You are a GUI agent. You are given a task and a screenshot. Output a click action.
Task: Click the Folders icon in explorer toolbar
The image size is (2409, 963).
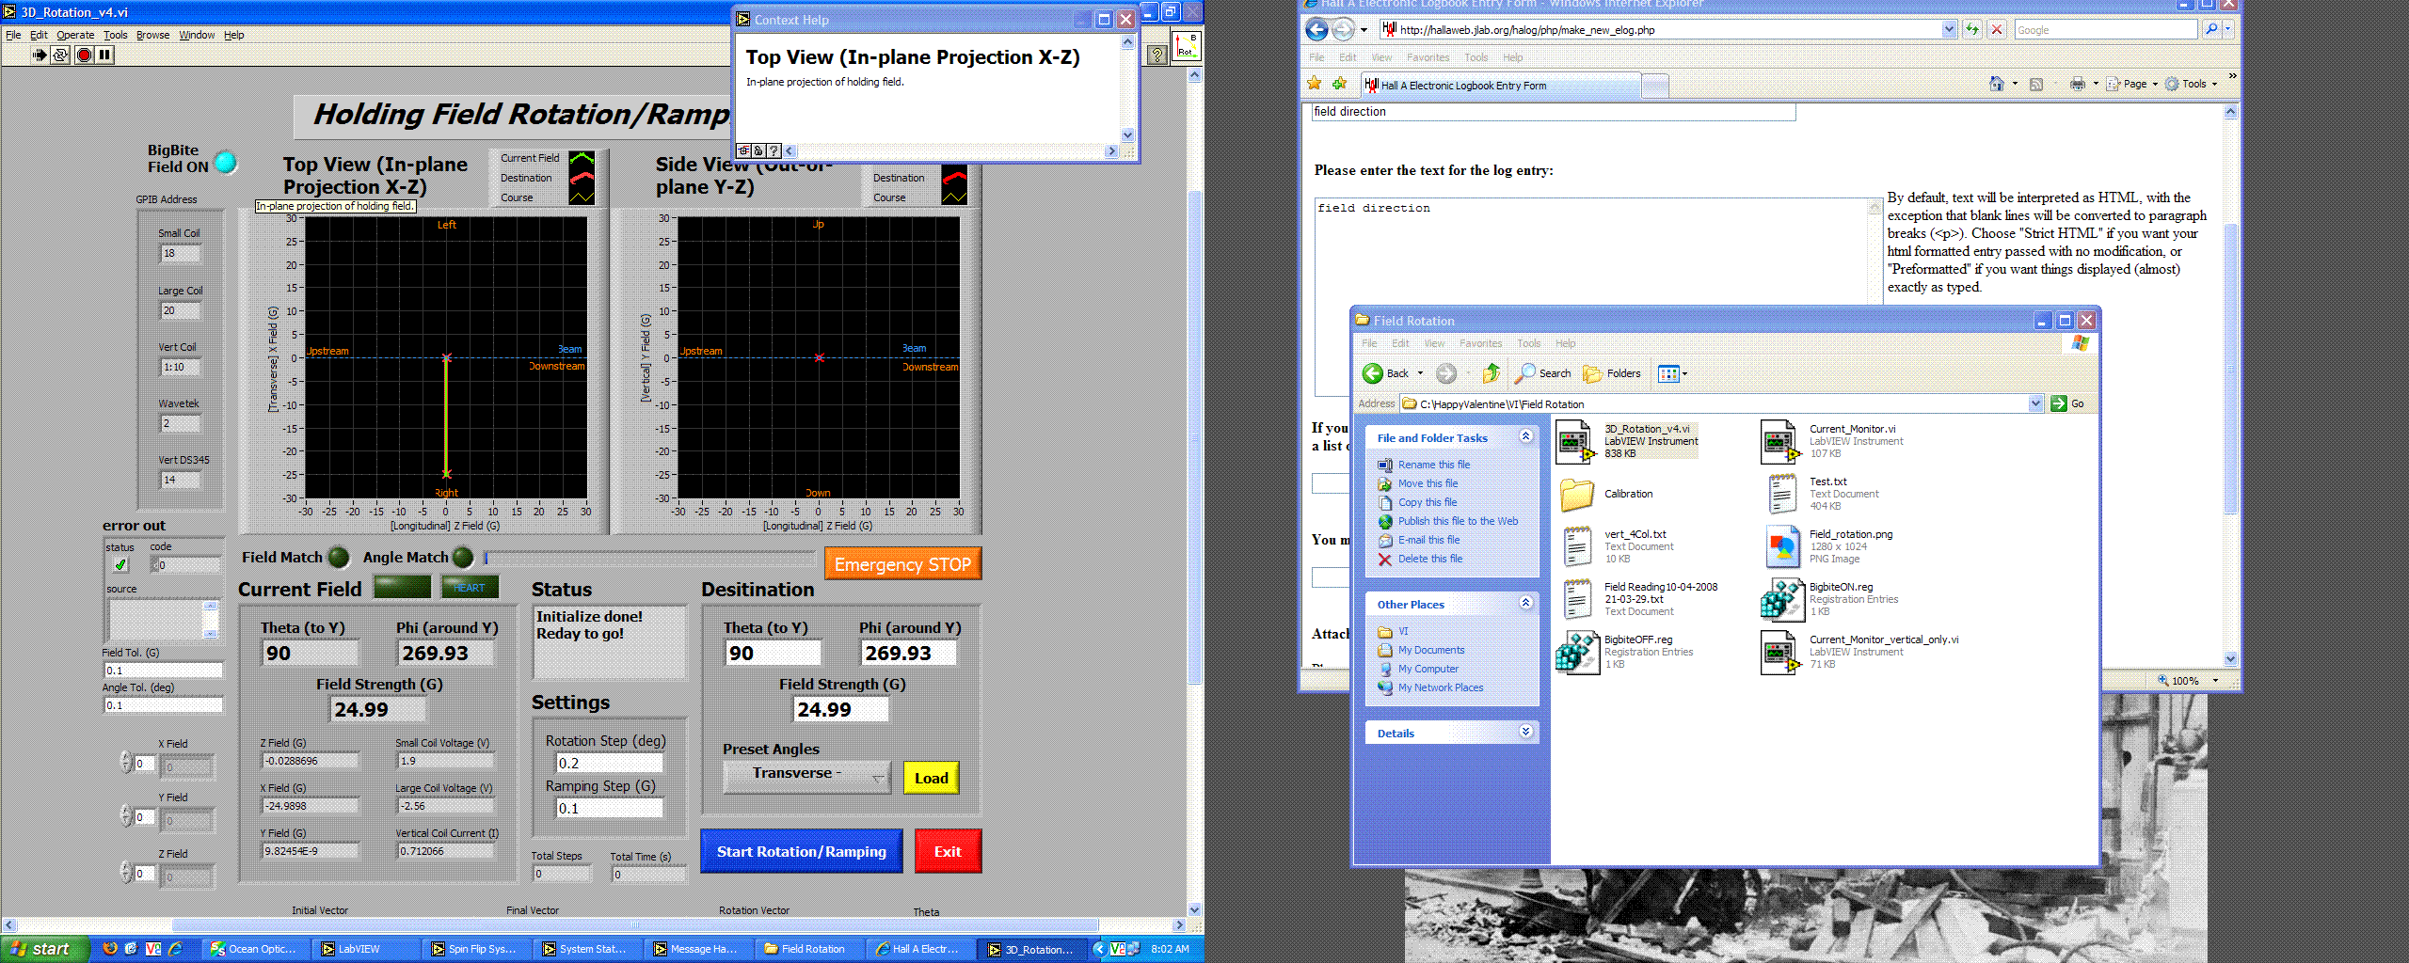pyautogui.click(x=1592, y=373)
